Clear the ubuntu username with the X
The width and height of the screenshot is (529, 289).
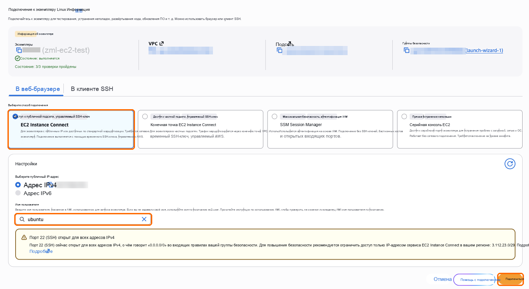(x=144, y=219)
